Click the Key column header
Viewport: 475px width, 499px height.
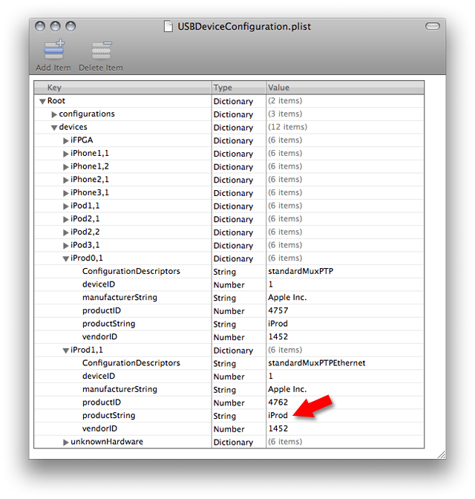[x=122, y=88]
